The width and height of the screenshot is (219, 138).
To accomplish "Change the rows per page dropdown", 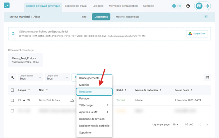I will tap(175, 124).
